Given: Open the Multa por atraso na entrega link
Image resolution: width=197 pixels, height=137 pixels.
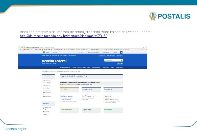Looking at the screenshot, I should 112,99.
